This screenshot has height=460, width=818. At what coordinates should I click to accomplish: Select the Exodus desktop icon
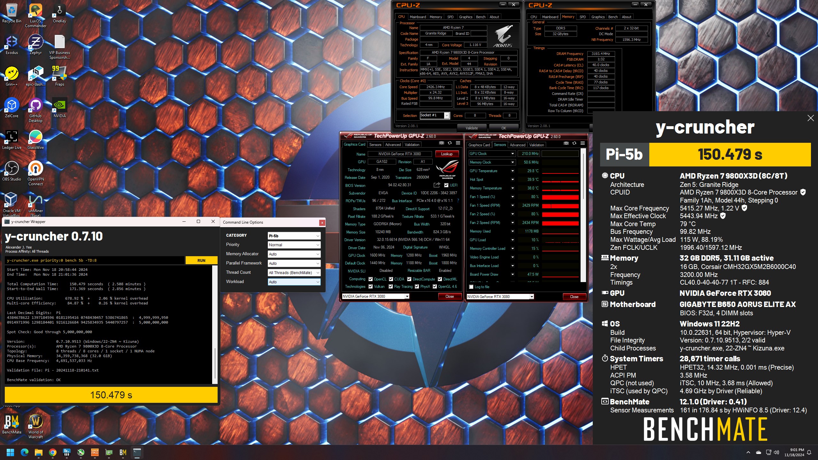pyautogui.click(x=12, y=45)
